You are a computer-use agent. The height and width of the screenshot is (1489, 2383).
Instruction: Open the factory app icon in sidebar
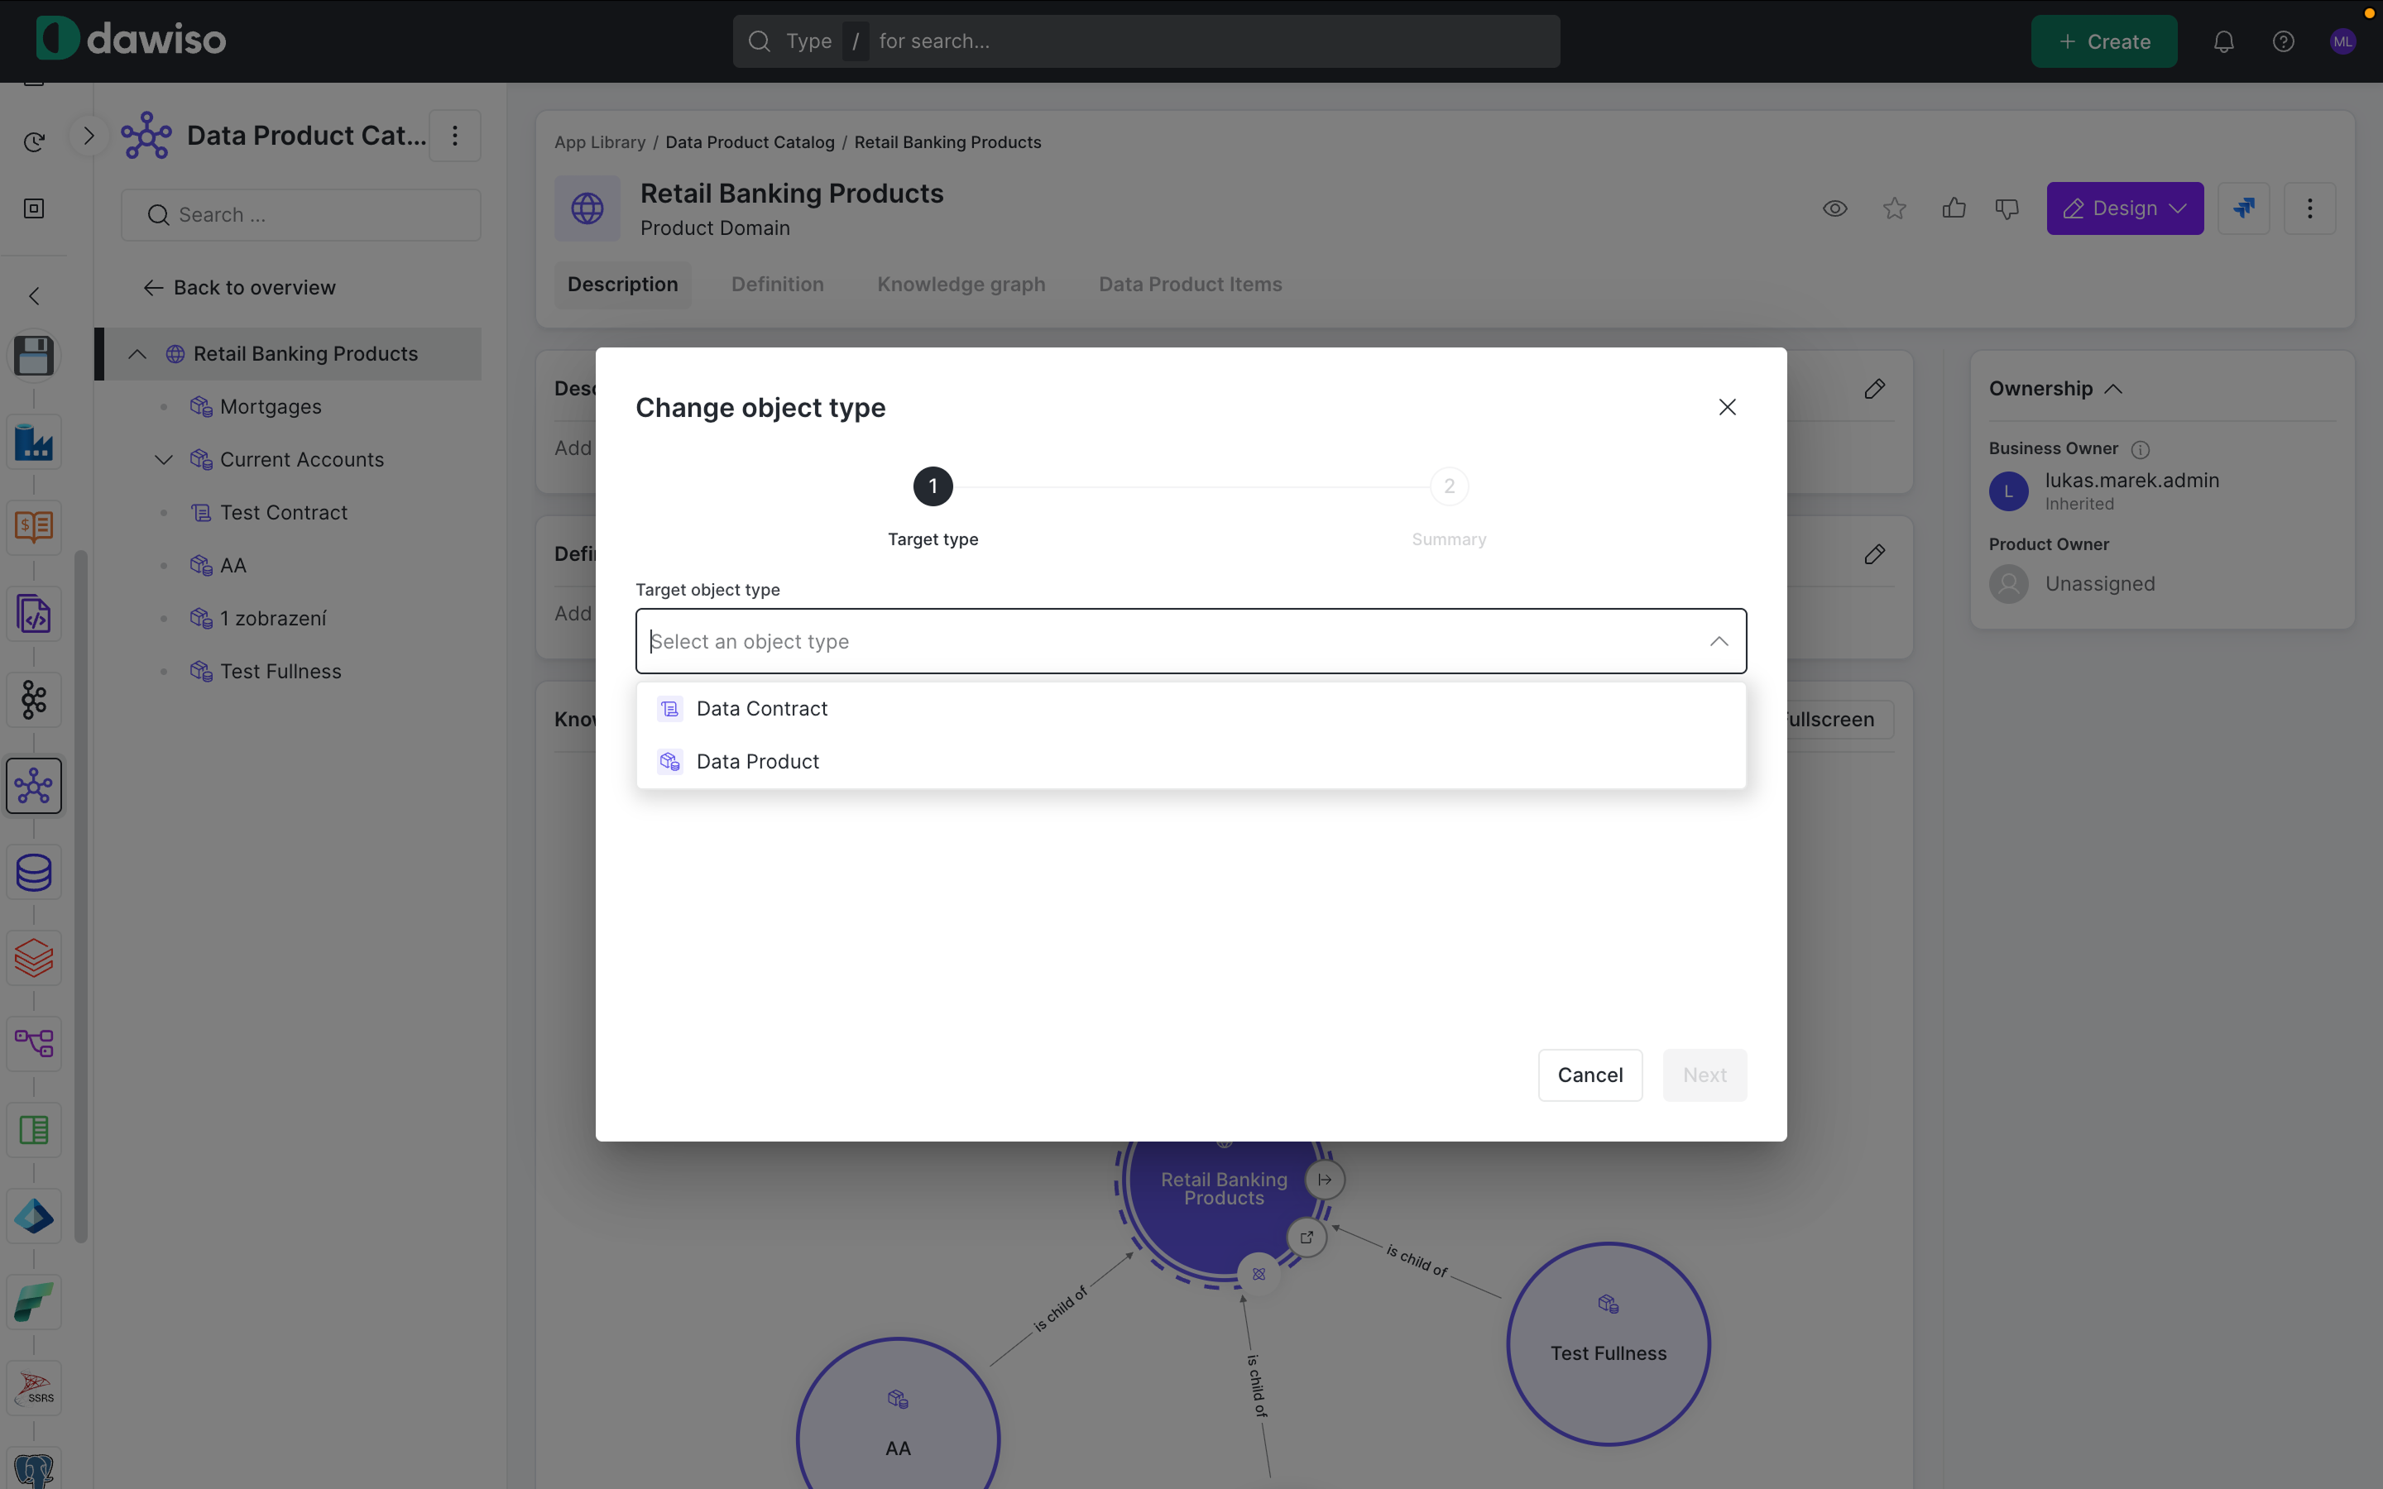(35, 443)
